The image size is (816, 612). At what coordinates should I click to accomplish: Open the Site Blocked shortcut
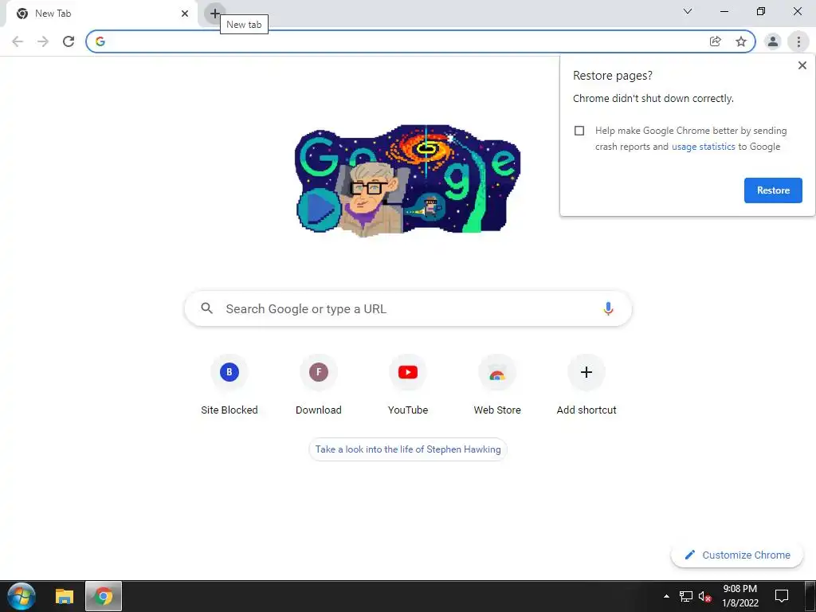click(229, 384)
